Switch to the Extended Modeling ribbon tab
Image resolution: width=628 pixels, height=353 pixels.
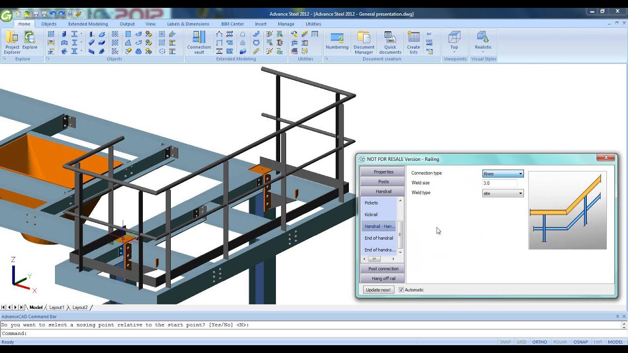tap(88, 24)
